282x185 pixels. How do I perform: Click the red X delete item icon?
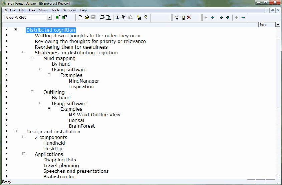(x=189, y=17)
